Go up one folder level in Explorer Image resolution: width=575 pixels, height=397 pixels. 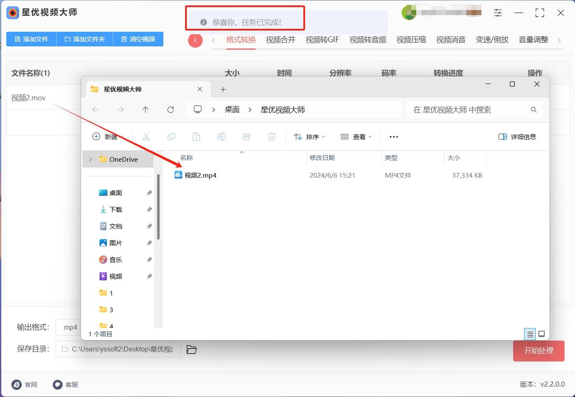[145, 109]
